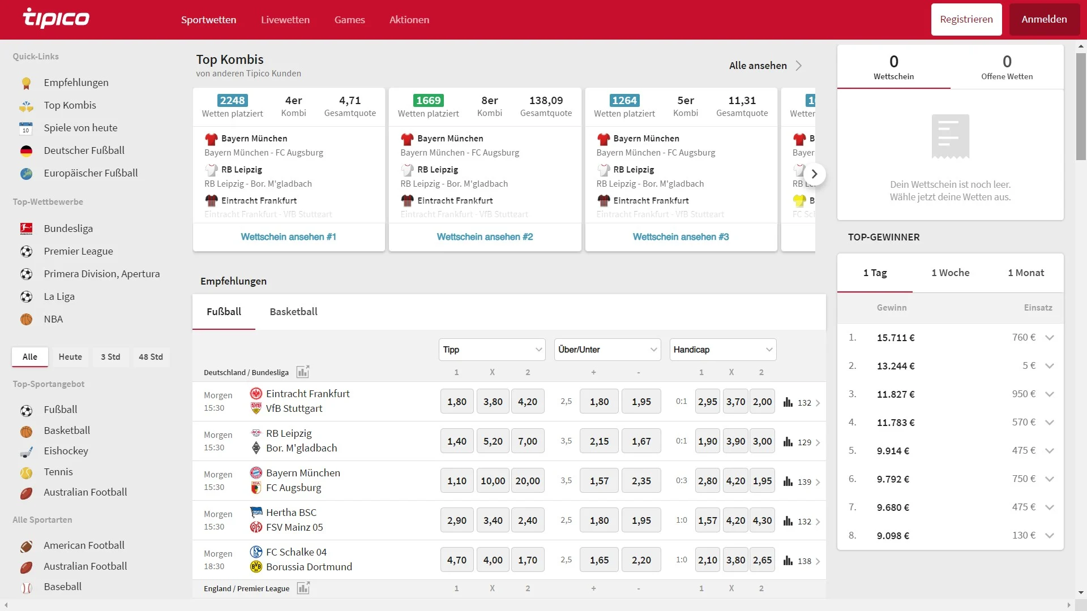Click the horizontal scrollbar at page bottom
The width and height of the screenshot is (1087, 611).
(536, 605)
